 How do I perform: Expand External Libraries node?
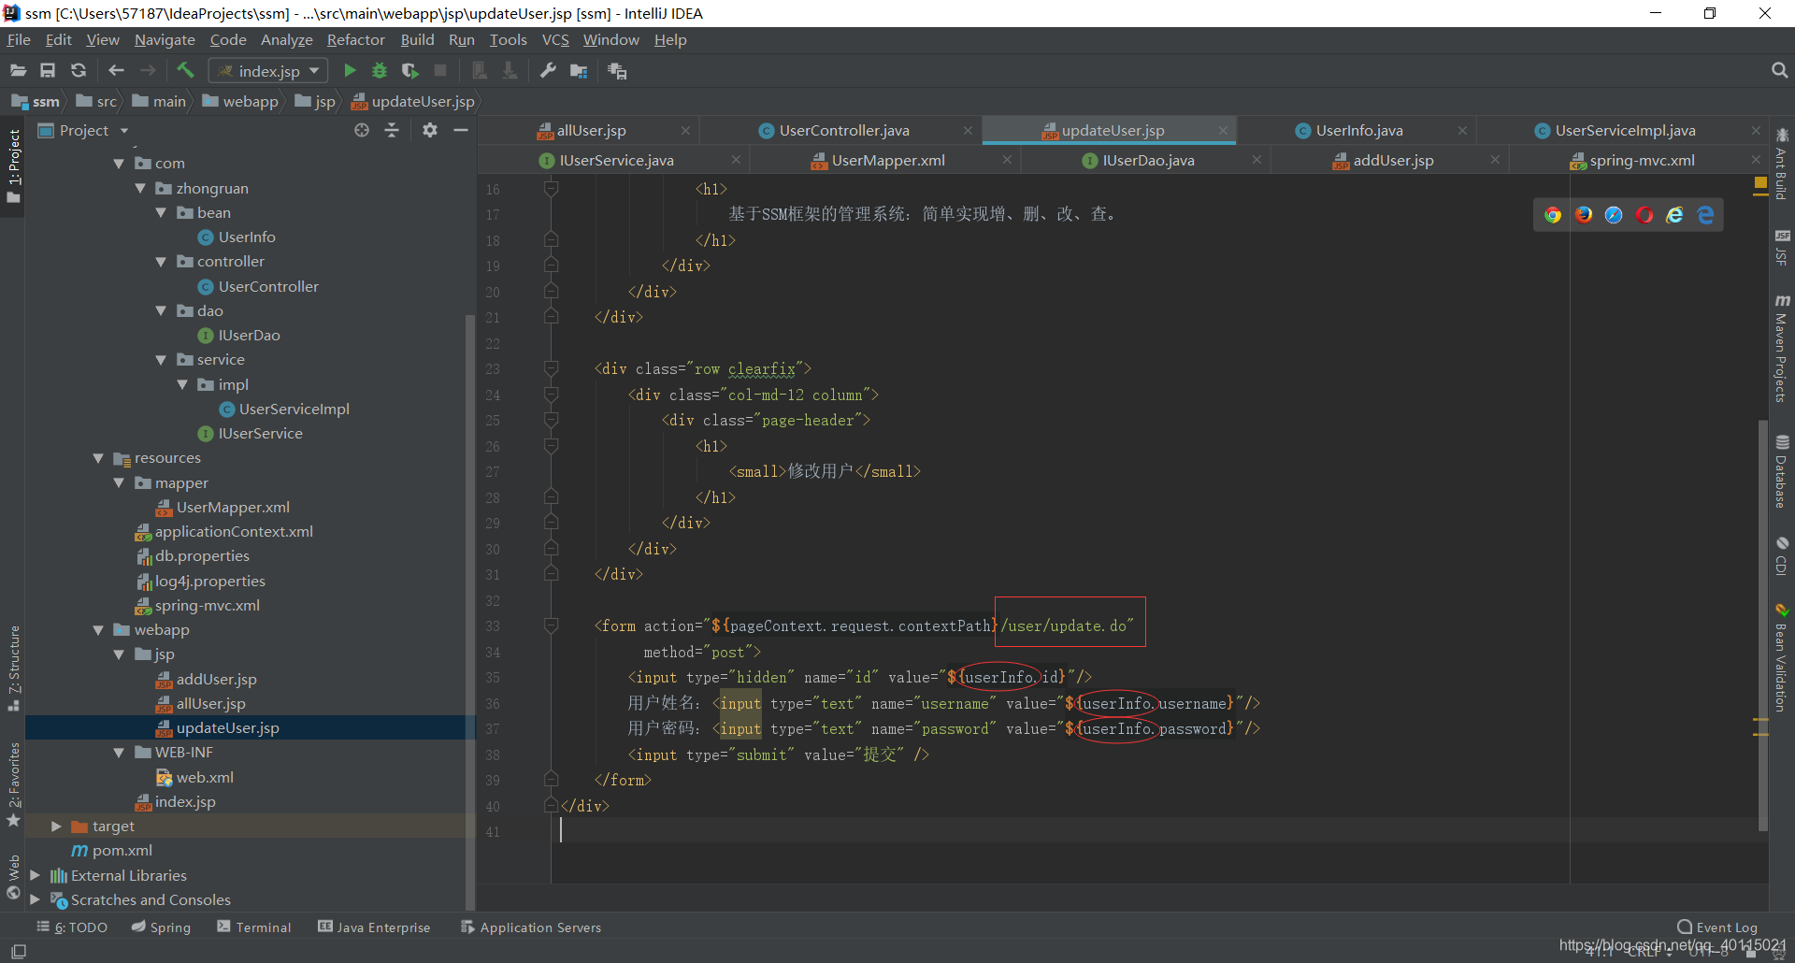point(35,875)
